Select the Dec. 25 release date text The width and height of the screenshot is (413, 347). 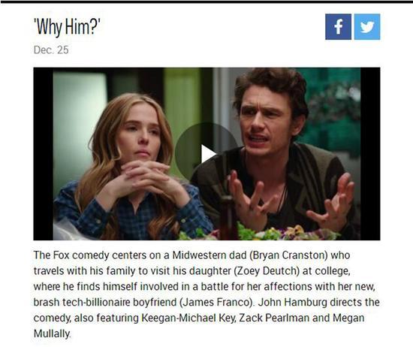(x=51, y=50)
